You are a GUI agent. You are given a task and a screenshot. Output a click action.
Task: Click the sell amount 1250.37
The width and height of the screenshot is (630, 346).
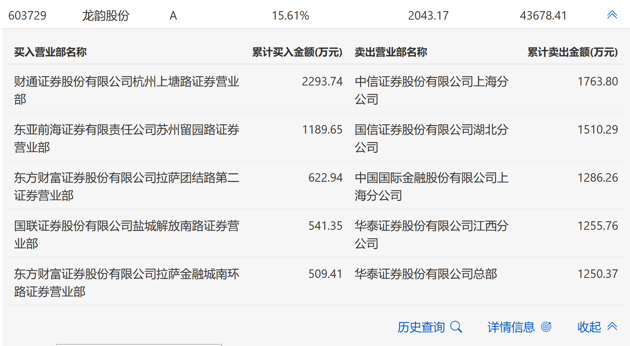click(598, 274)
